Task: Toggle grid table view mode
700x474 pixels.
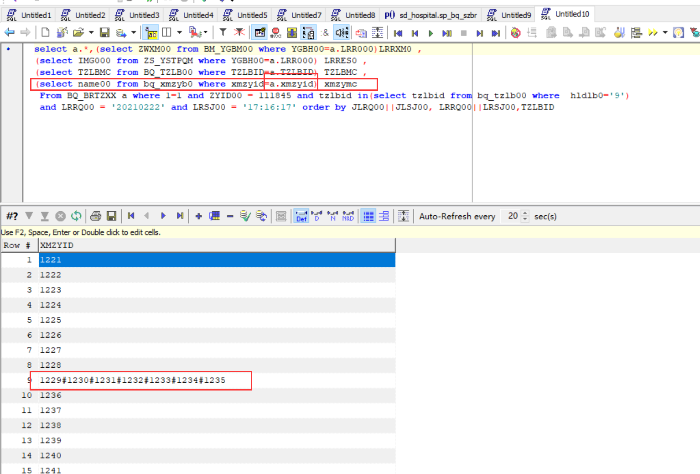Action: pyautogui.click(x=368, y=216)
